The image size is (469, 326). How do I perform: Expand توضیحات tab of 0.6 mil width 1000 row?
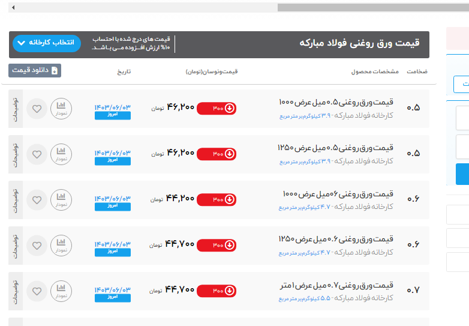(16, 200)
